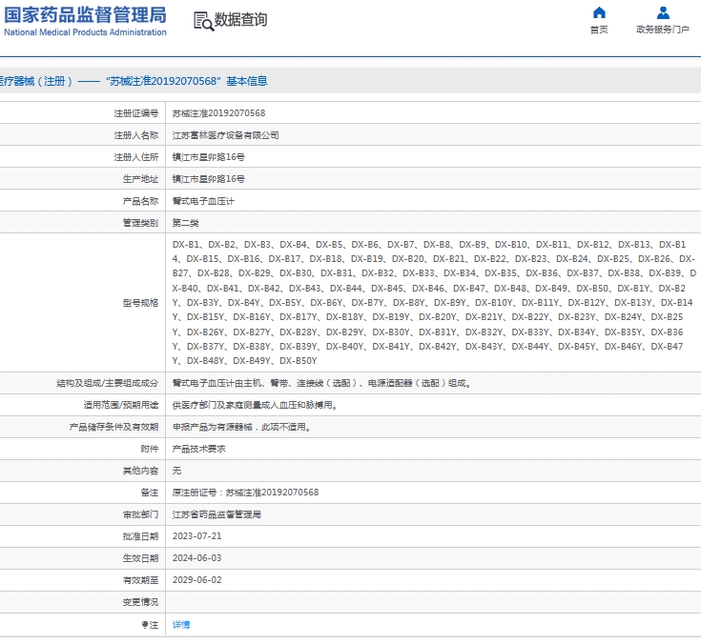Click the 有效期至 row label
701x644 pixels.
[x=141, y=580]
